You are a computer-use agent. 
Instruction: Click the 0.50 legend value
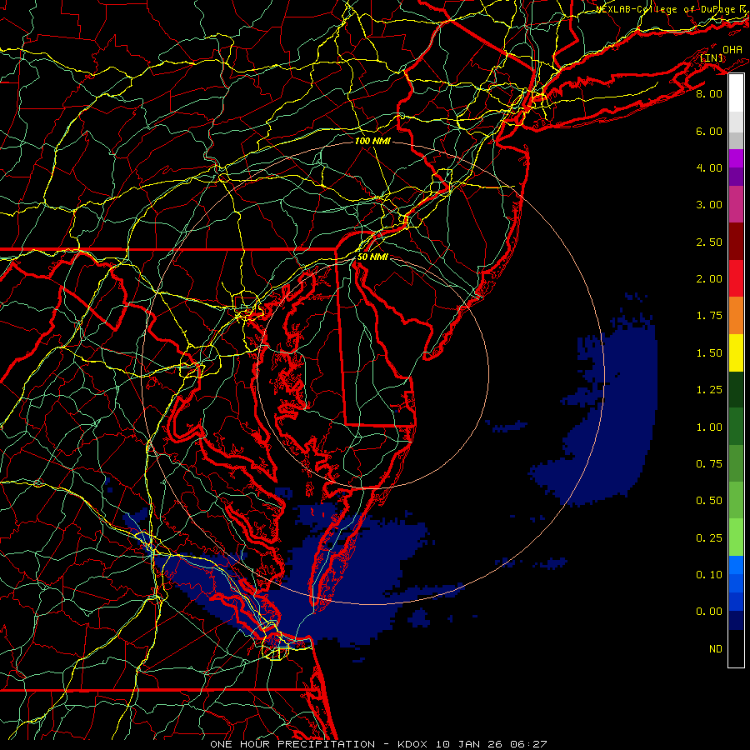pyautogui.click(x=709, y=501)
